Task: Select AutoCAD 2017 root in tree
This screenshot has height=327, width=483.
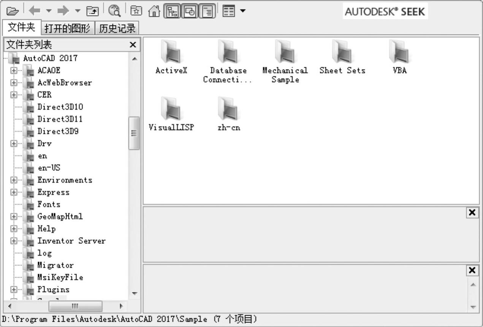Action: (51, 58)
